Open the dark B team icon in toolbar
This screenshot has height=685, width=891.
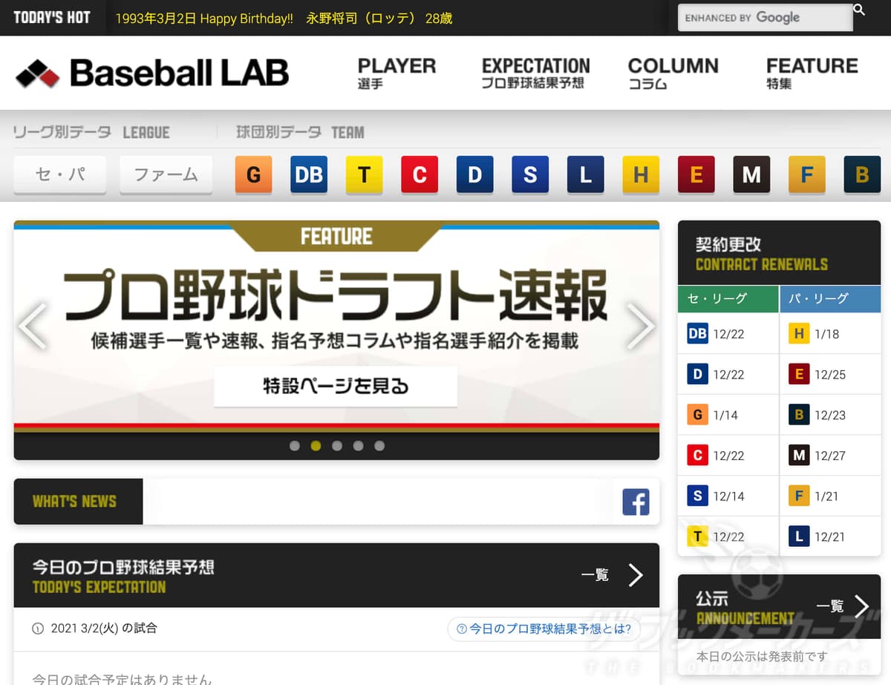tap(862, 174)
